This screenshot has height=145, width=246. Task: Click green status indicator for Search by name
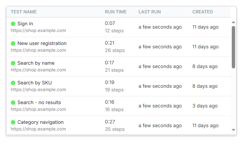click(13, 63)
